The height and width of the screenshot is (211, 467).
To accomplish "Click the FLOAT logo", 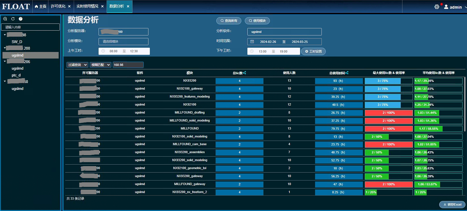I will pos(16,6).
